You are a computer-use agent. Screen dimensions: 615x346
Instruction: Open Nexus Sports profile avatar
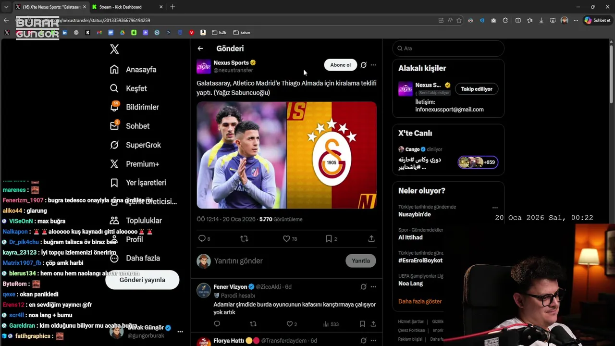tap(204, 66)
